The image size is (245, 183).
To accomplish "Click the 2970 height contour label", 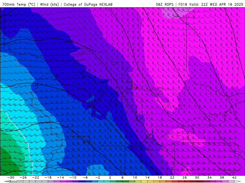I will pyautogui.click(x=69, y=41).
